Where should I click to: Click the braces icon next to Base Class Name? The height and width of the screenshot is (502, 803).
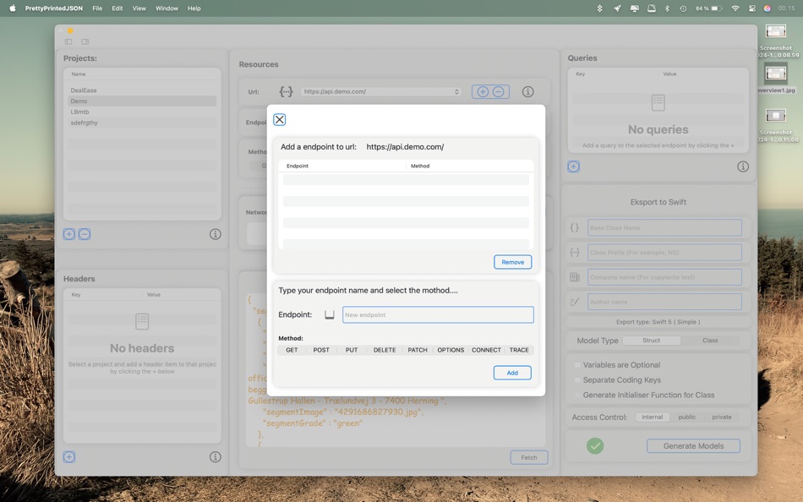(576, 226)
